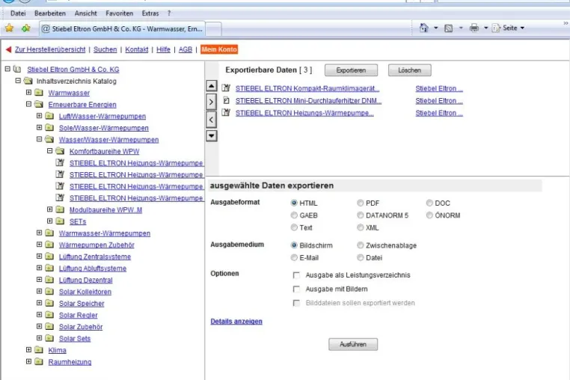Open the Details anzeigen link
This screenshot has width=570, height=380.
coord(236,322)
